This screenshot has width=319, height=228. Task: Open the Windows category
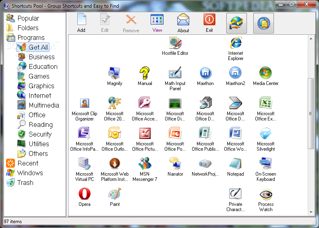25,173
